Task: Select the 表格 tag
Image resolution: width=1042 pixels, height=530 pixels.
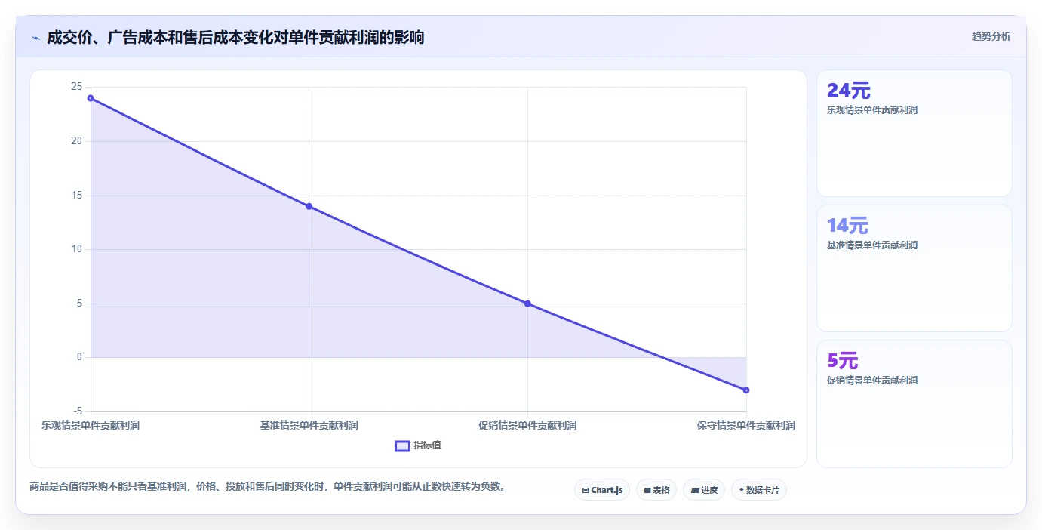Action: [x=656, y=490]
